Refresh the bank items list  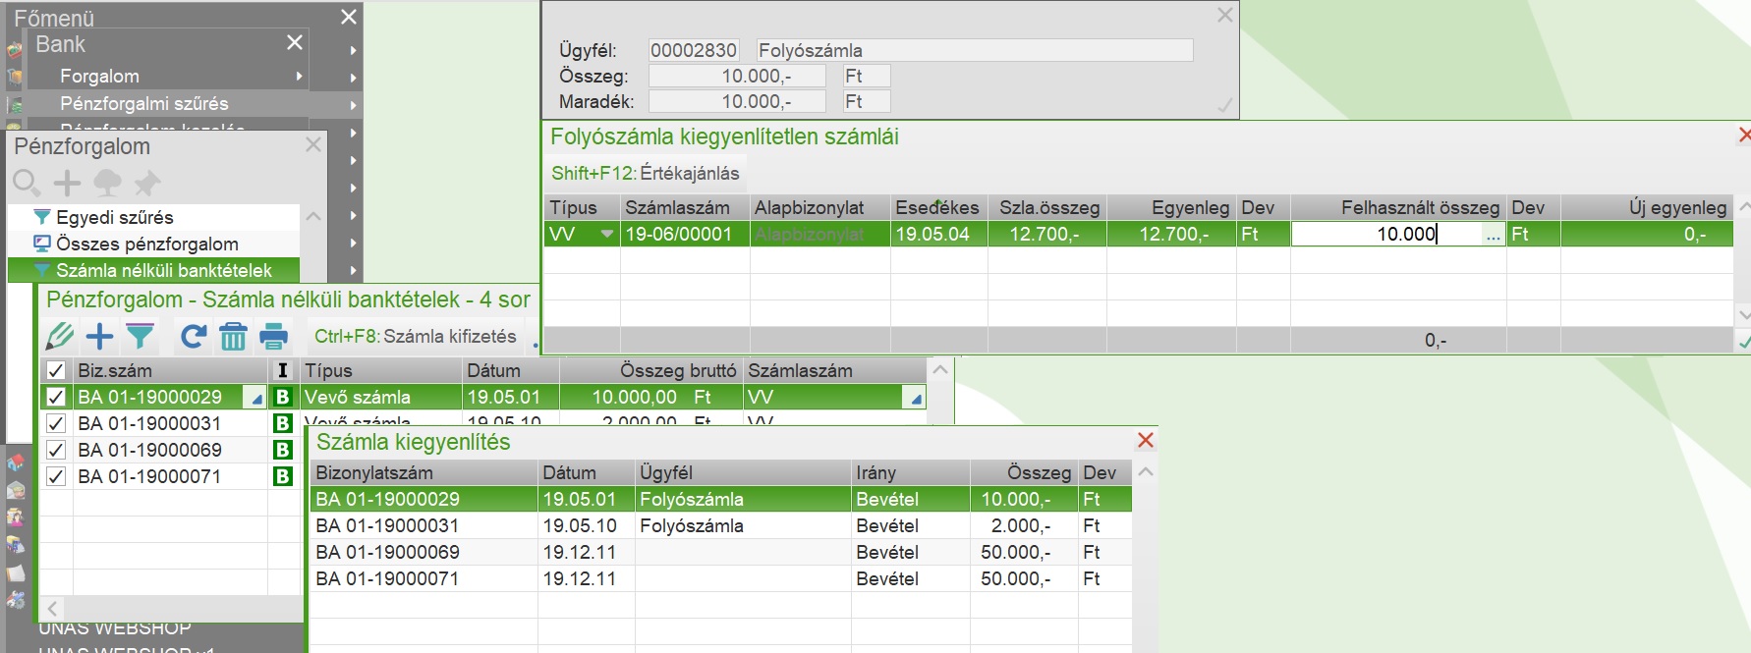(194, 337)
